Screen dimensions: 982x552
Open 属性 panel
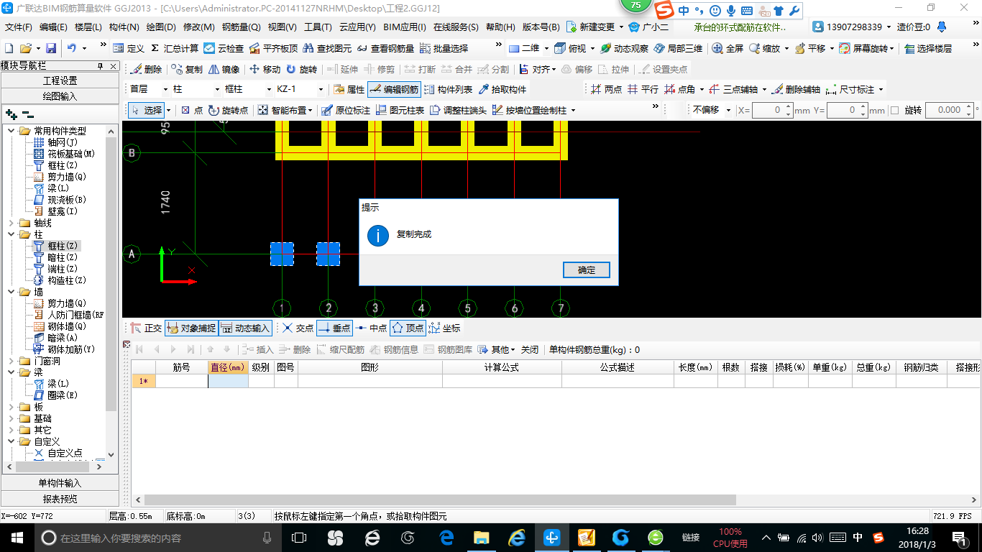[349, 89]
